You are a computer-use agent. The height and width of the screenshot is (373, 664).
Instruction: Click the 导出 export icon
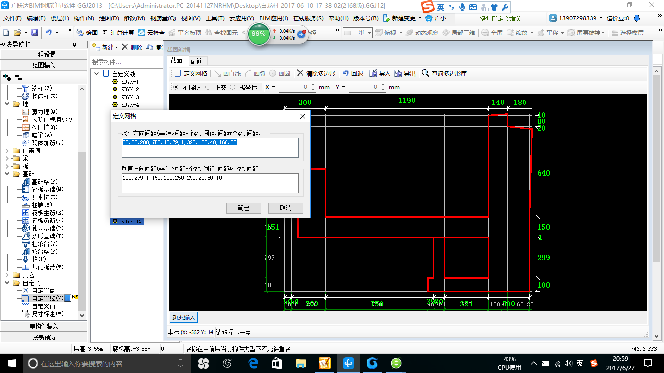398,73
